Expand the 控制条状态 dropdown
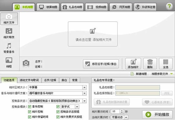 pyautogui.click(x=85, y=101)
